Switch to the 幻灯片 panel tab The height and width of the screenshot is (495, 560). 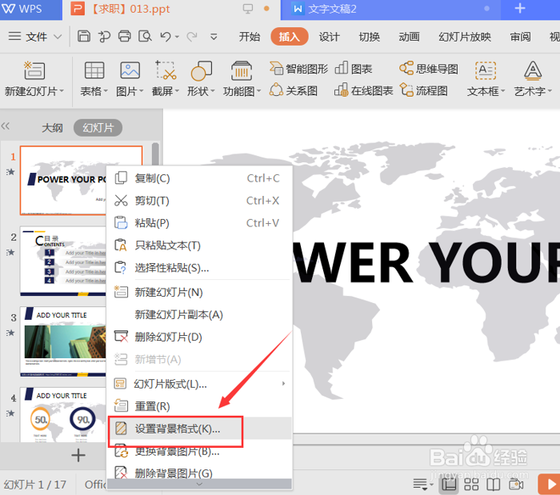[x=98, y=128]
